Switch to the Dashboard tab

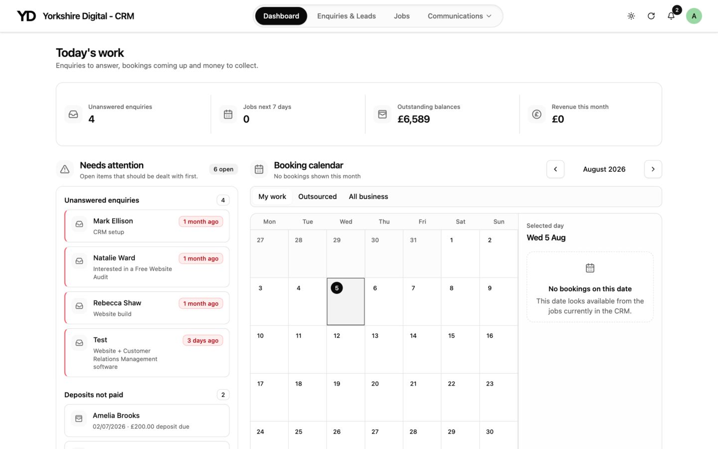coord(281,16)
